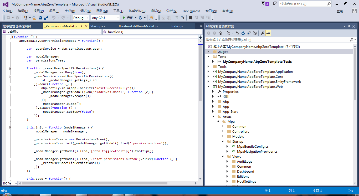Switch to the Index.js tab

(x=177, y=26)
